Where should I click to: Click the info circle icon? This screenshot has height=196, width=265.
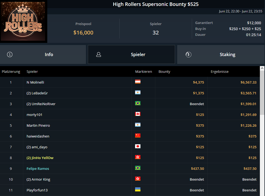coord(10,54)
